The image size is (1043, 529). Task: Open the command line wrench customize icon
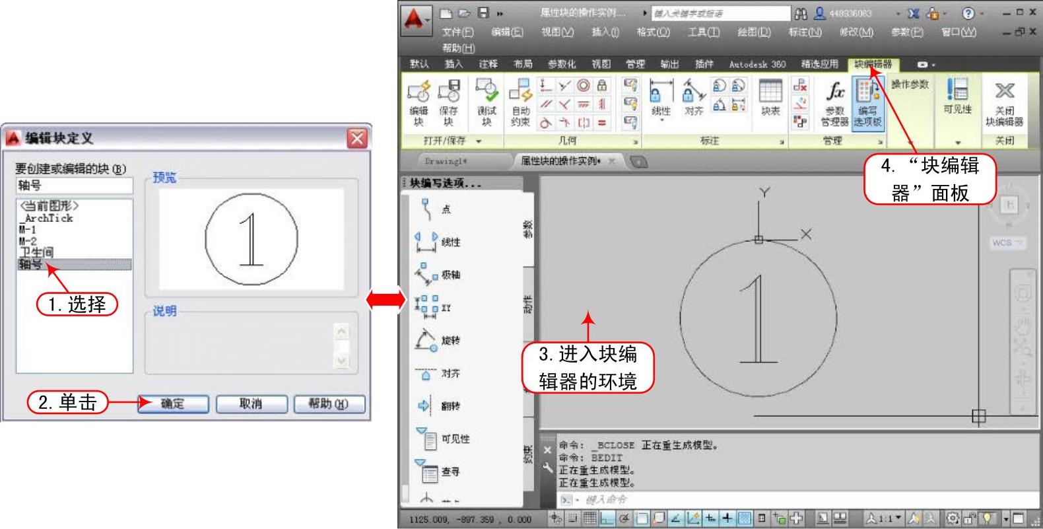tap(547, 468)
